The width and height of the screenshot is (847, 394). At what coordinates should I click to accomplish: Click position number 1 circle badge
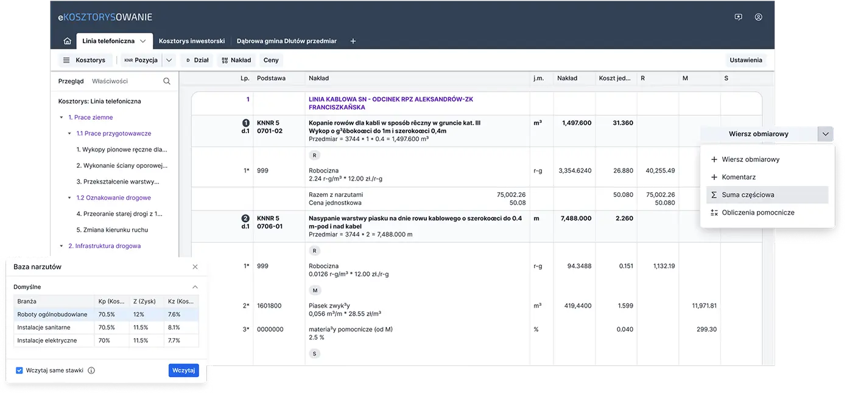245,123
